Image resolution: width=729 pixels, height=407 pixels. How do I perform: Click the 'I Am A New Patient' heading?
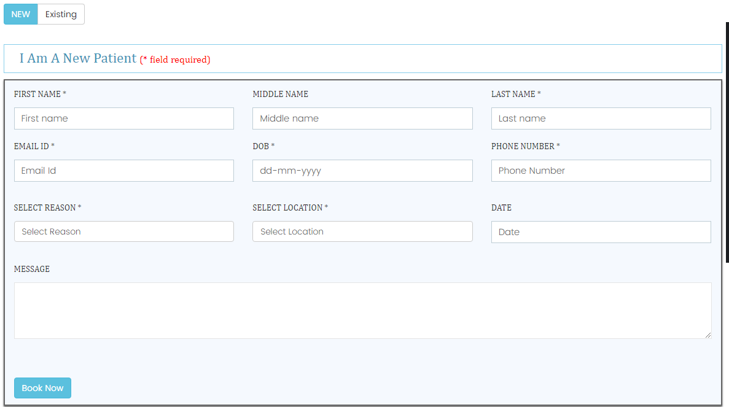pos(77,58)
